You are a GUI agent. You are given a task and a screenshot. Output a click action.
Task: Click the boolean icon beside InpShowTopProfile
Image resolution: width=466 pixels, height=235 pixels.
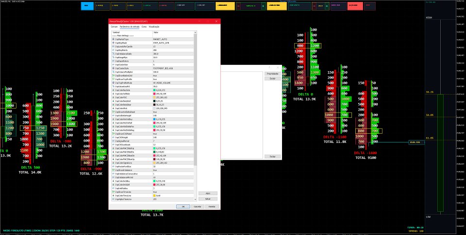pos(114,79)
